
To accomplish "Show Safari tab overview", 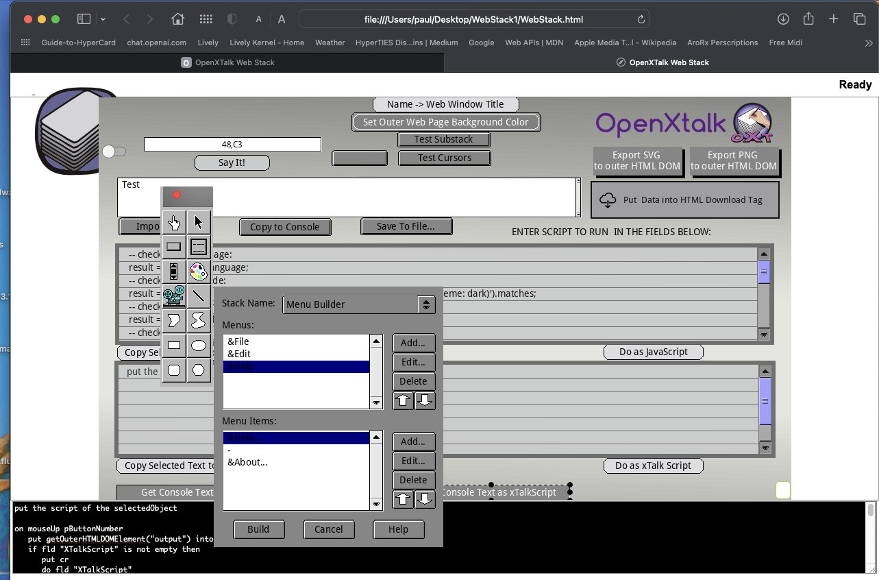I will point(859,19).
